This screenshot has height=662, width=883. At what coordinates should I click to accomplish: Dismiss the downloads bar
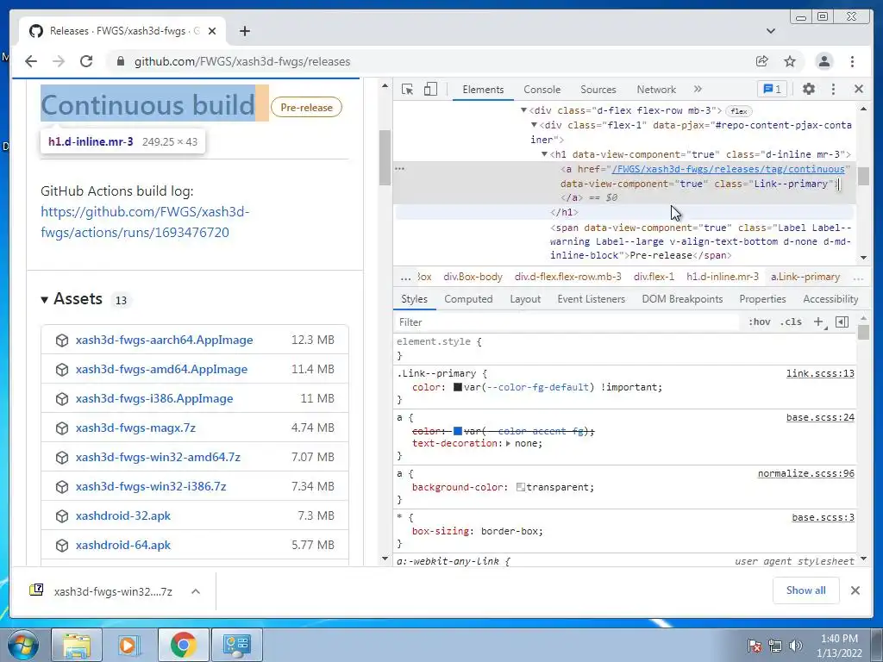(x=855, y=590)
